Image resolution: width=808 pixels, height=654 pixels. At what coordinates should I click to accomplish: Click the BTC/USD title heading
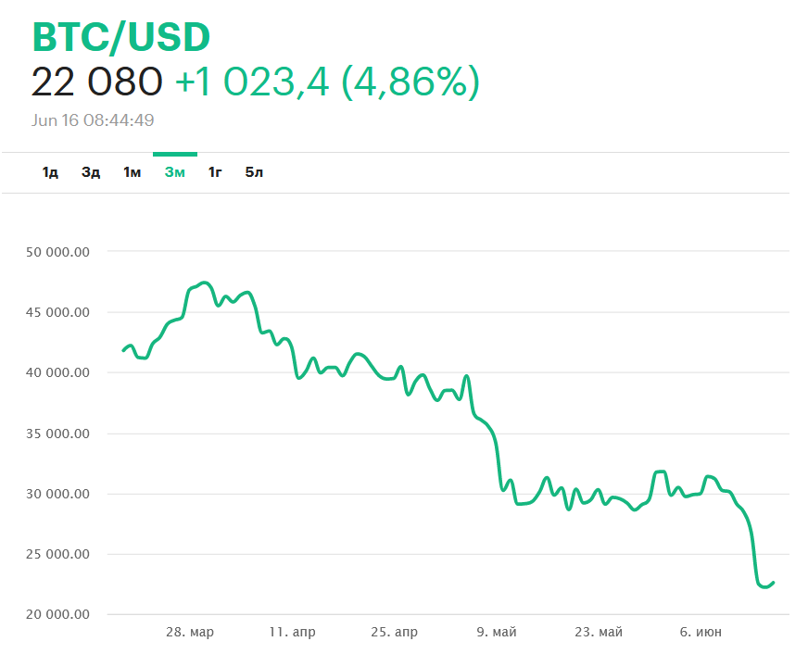(121, 37)
